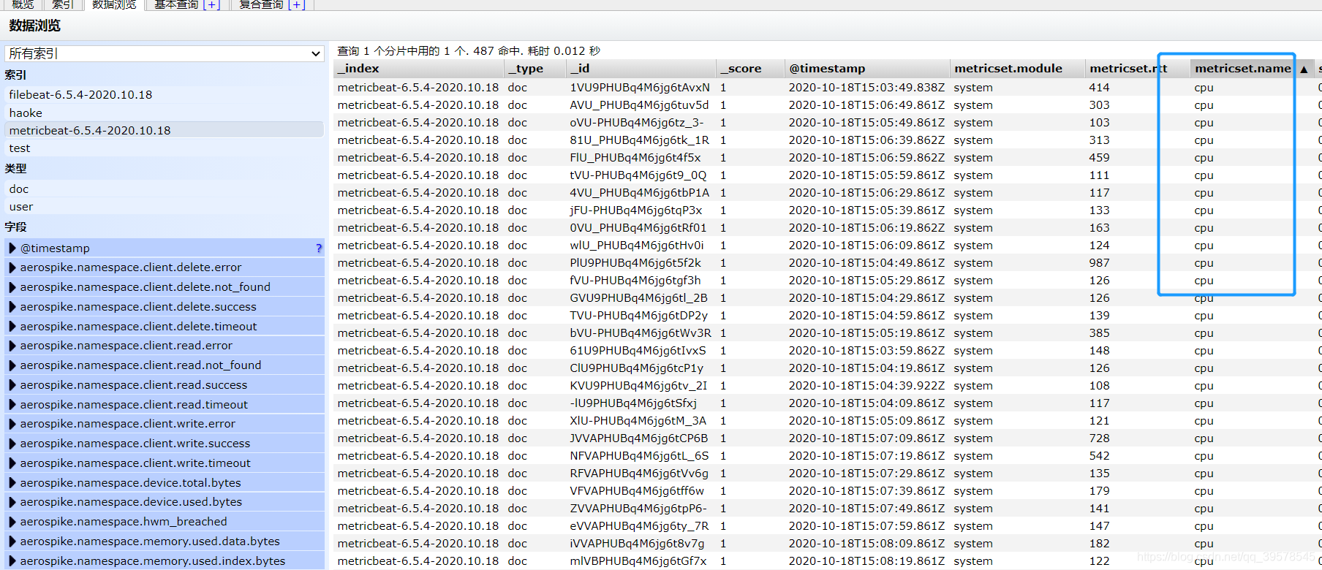Select rtt value 414 in first row
The height and width of the screenshot is (570, 1322).
coord(1099,87)
